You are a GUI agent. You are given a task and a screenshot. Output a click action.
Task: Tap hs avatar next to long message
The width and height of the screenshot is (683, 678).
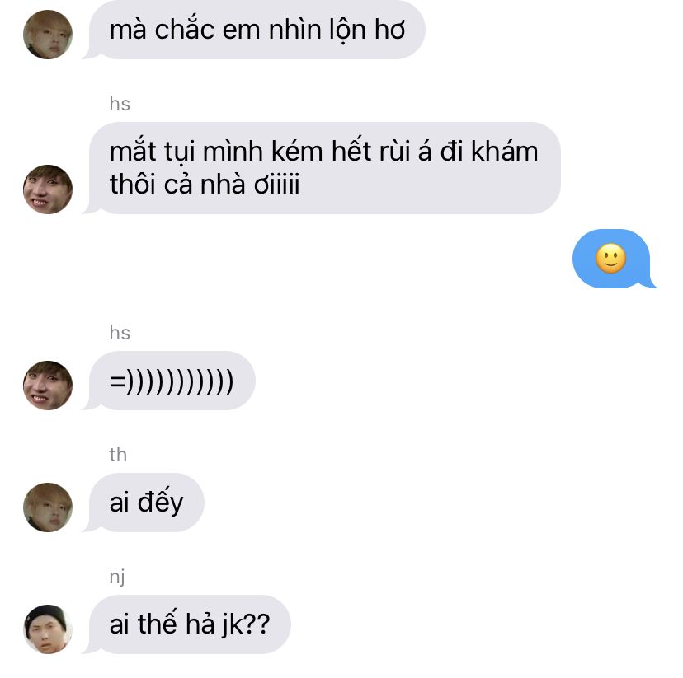point(48,189)
